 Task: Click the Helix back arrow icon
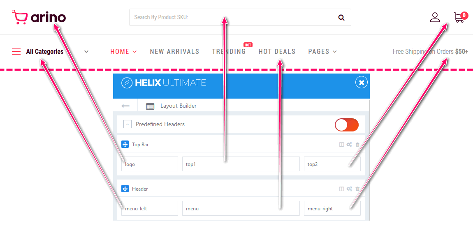click(125, 106)
